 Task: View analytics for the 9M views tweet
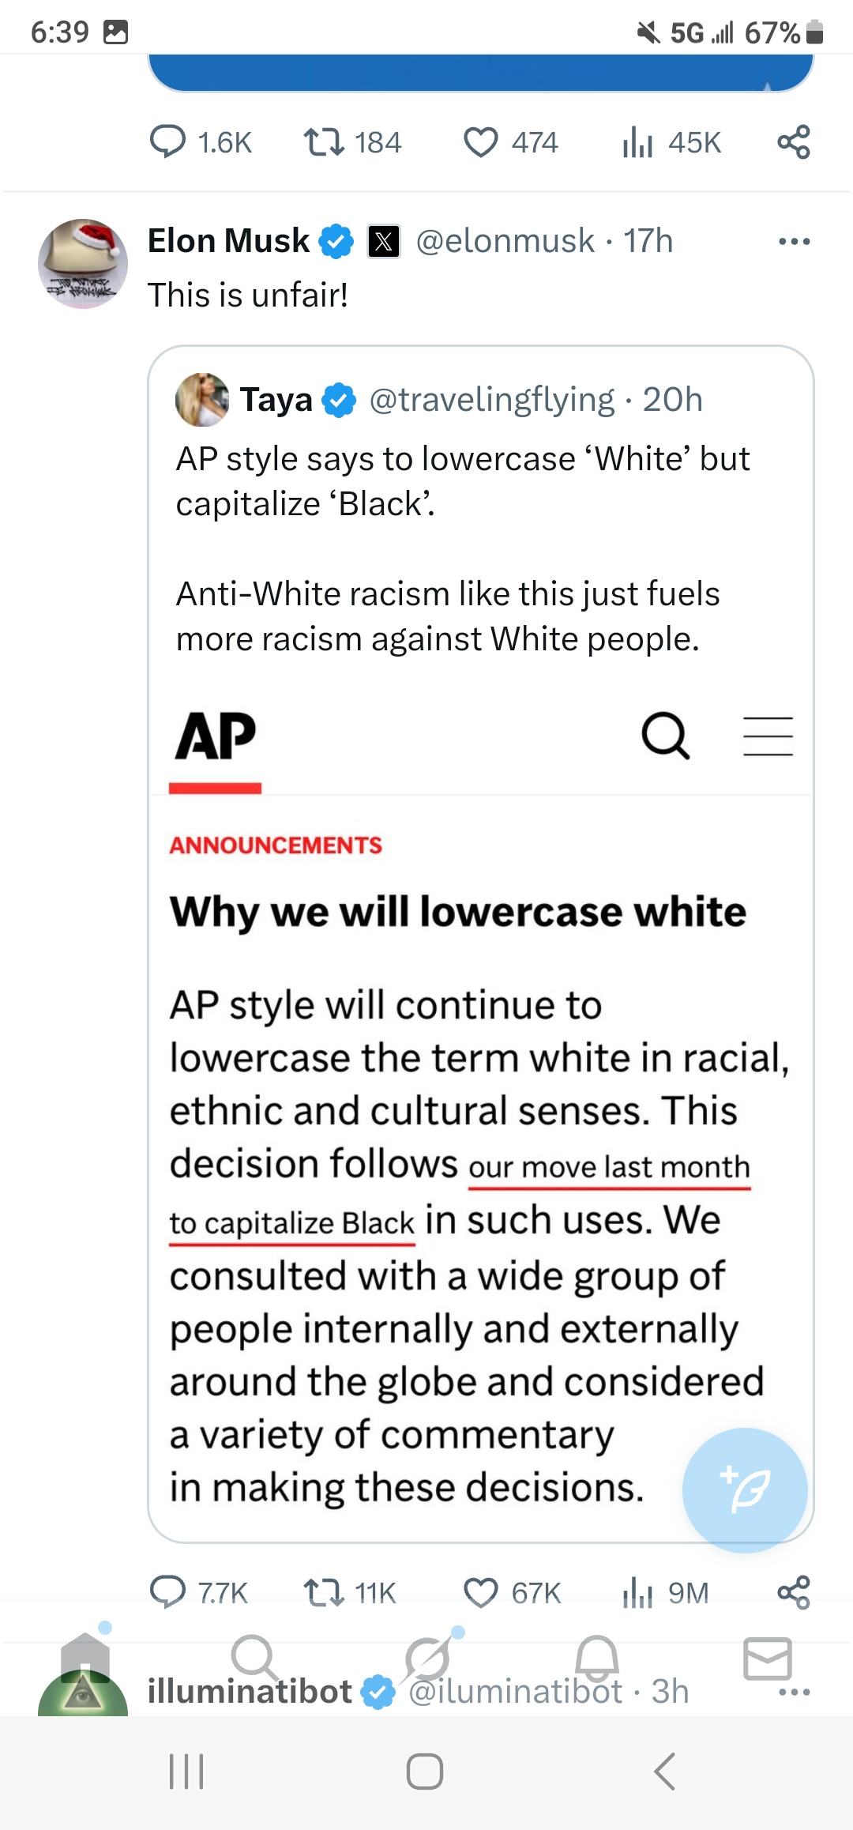[638, 1593]
